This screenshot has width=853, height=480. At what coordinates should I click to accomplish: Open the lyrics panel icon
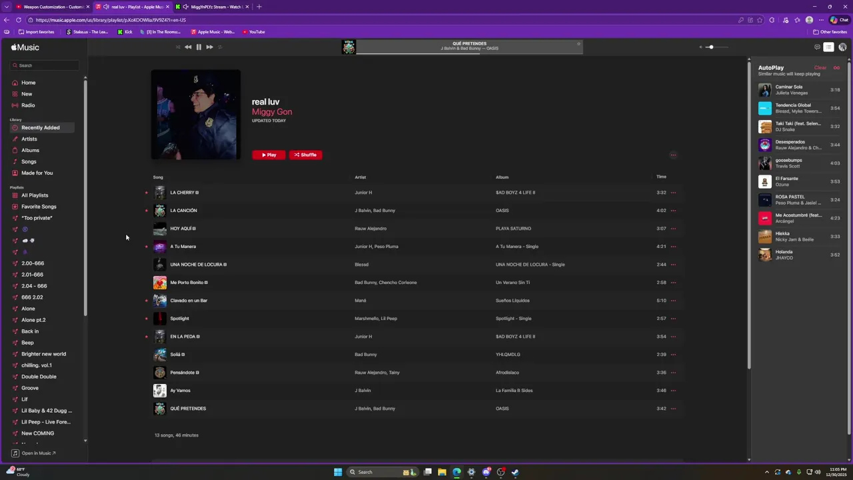[x=817, y=47]
